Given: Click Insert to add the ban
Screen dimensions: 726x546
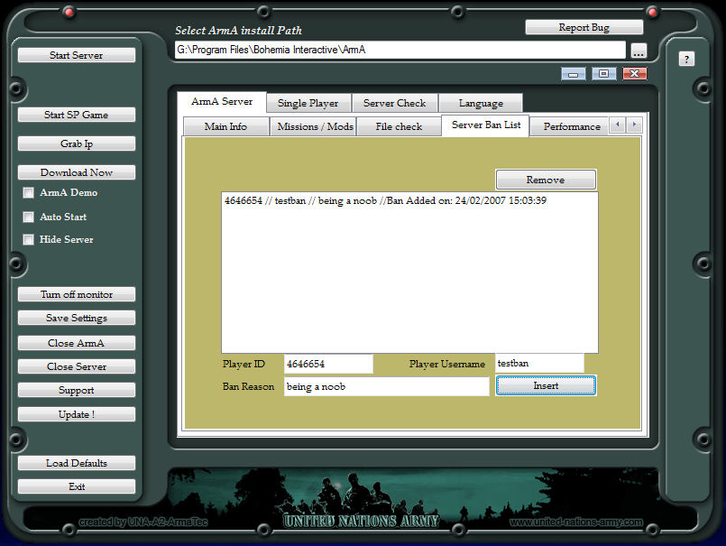Looking at the screenshot, I should coord(546,385).
